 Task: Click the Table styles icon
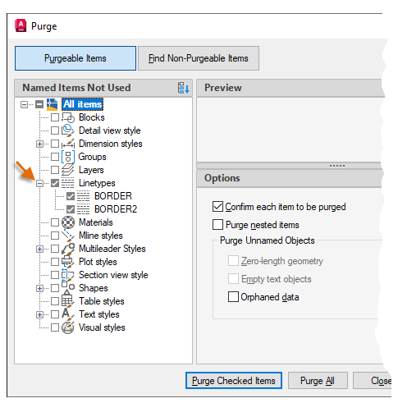67,301
